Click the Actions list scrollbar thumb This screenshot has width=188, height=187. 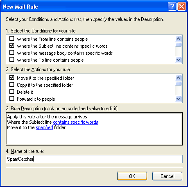pyautogui.click(x=178, y=83)
